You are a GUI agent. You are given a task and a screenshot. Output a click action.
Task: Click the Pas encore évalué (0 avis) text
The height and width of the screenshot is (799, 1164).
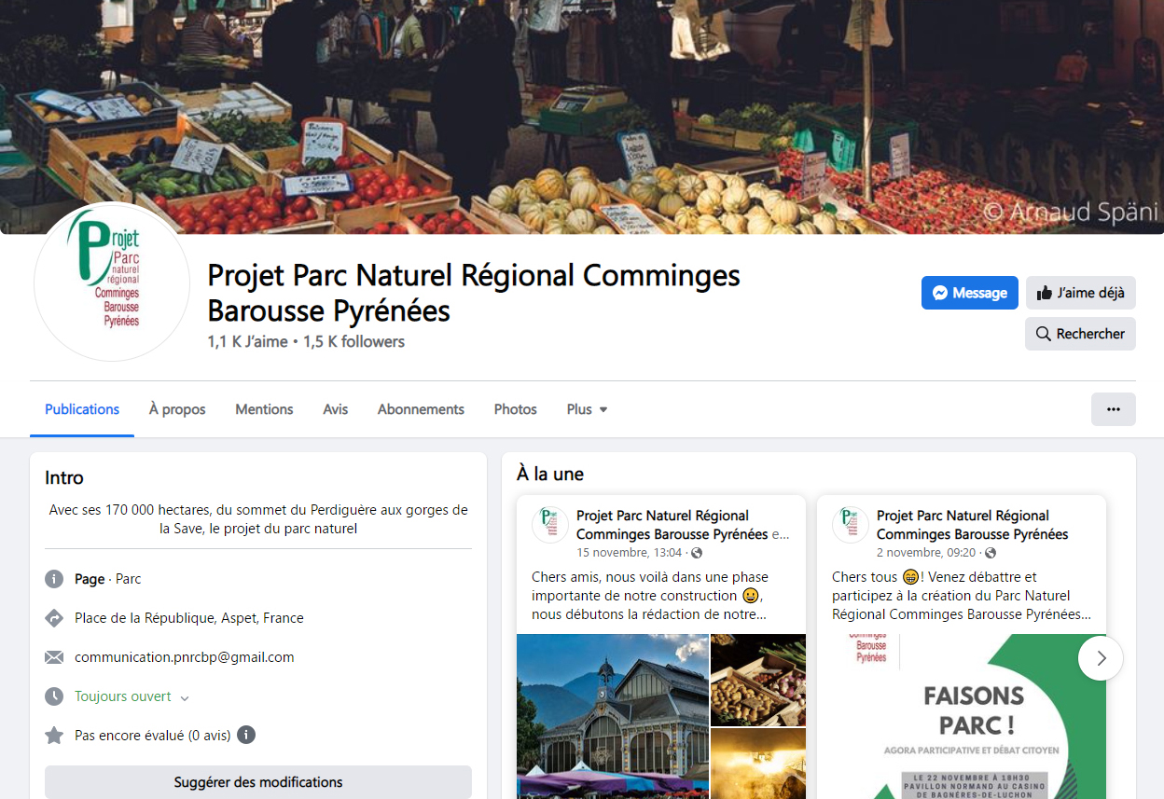point(153,736)
